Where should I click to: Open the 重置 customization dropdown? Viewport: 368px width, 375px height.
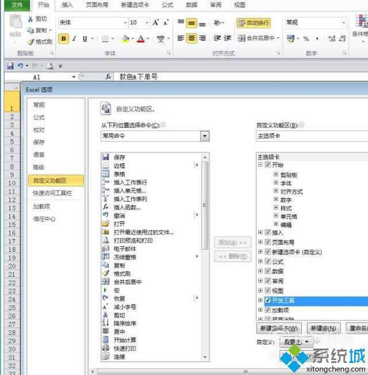296,342
